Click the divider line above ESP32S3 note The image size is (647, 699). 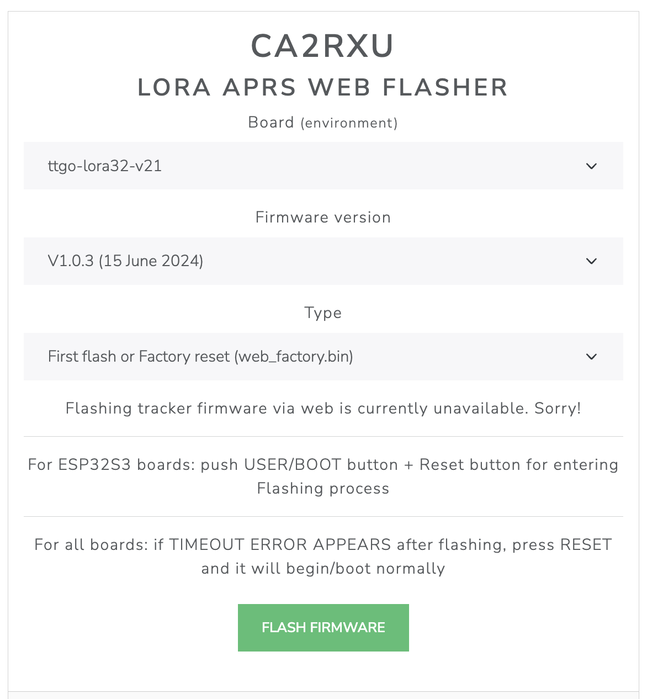pyautogui.click(x=323, y=436)
